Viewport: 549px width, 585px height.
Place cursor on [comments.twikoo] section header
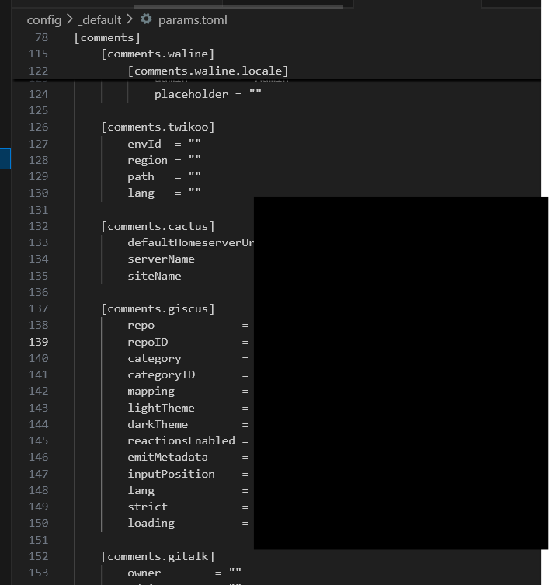point(158,127)
